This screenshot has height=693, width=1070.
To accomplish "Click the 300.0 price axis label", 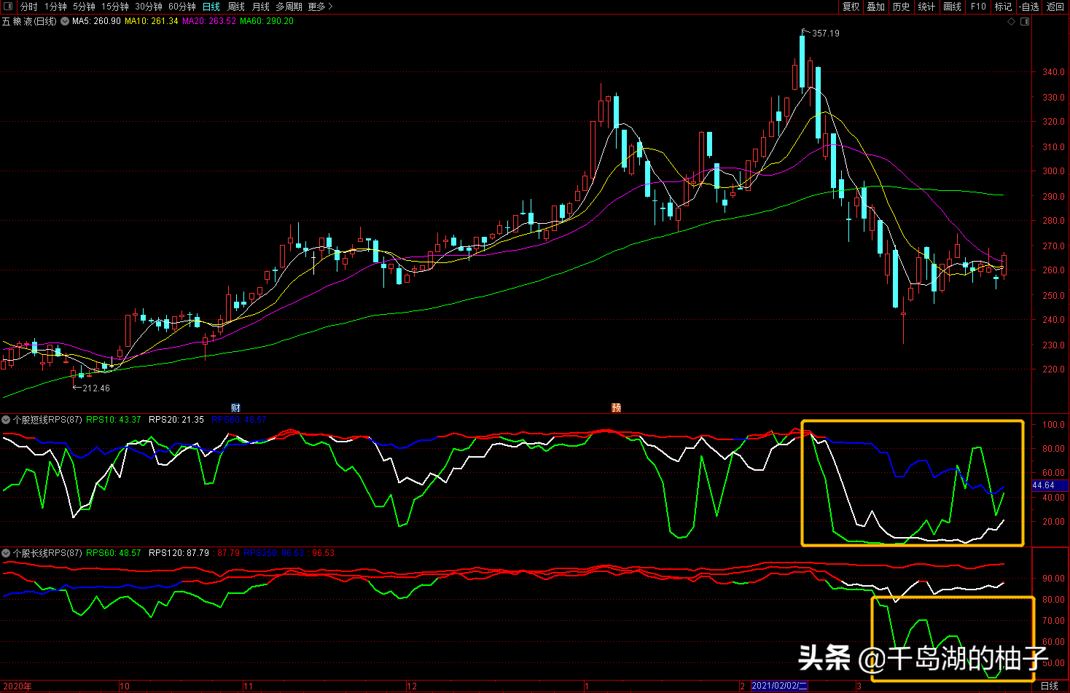I will click(x=1054, y=171).
